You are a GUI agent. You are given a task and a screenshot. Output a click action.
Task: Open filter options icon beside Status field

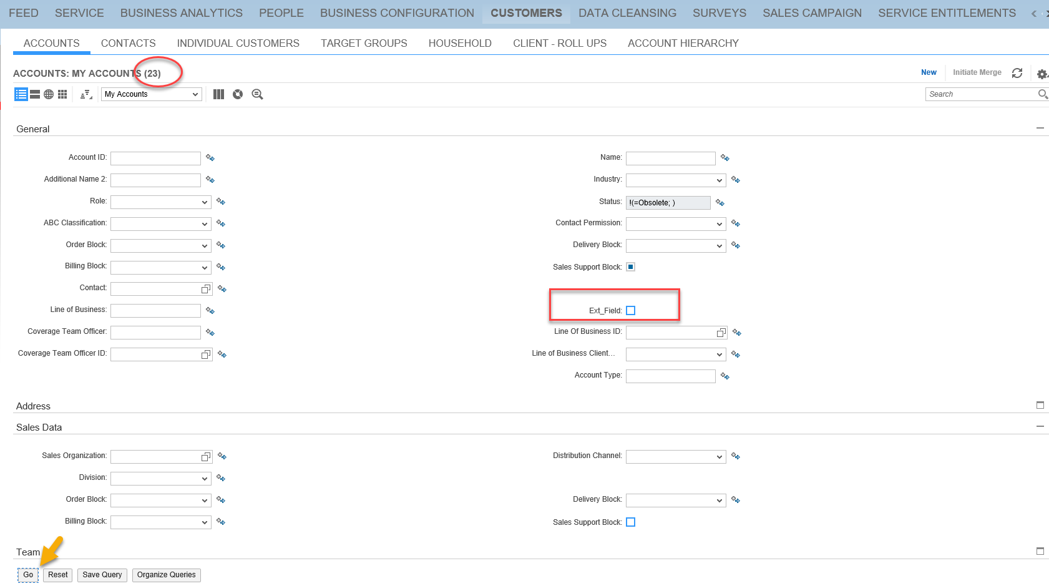pyautogui.click(x=720, y=203)
